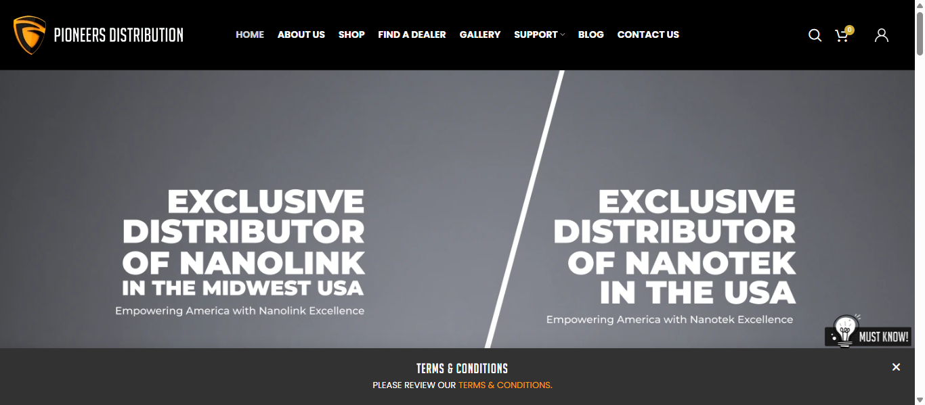
Task: Follow the orange Terms & Conditions link
Action: pyautogui.click(x=505, y=385)
